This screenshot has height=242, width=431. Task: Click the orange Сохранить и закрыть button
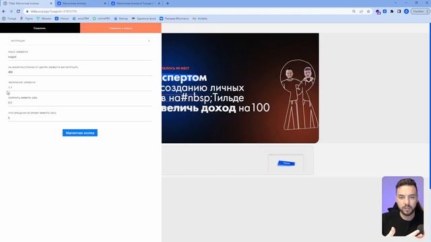[x=121, y=28]
